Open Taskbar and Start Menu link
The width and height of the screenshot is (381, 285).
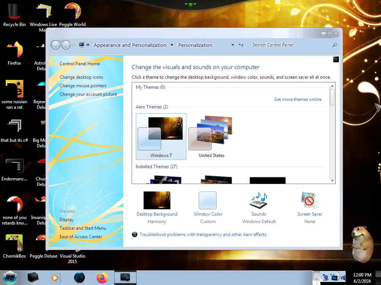click(x=83, y=228)
